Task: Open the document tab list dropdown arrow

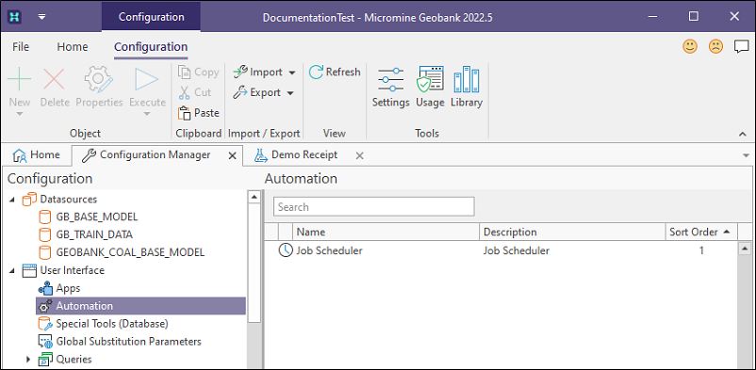Action: [x=746, y=155]
